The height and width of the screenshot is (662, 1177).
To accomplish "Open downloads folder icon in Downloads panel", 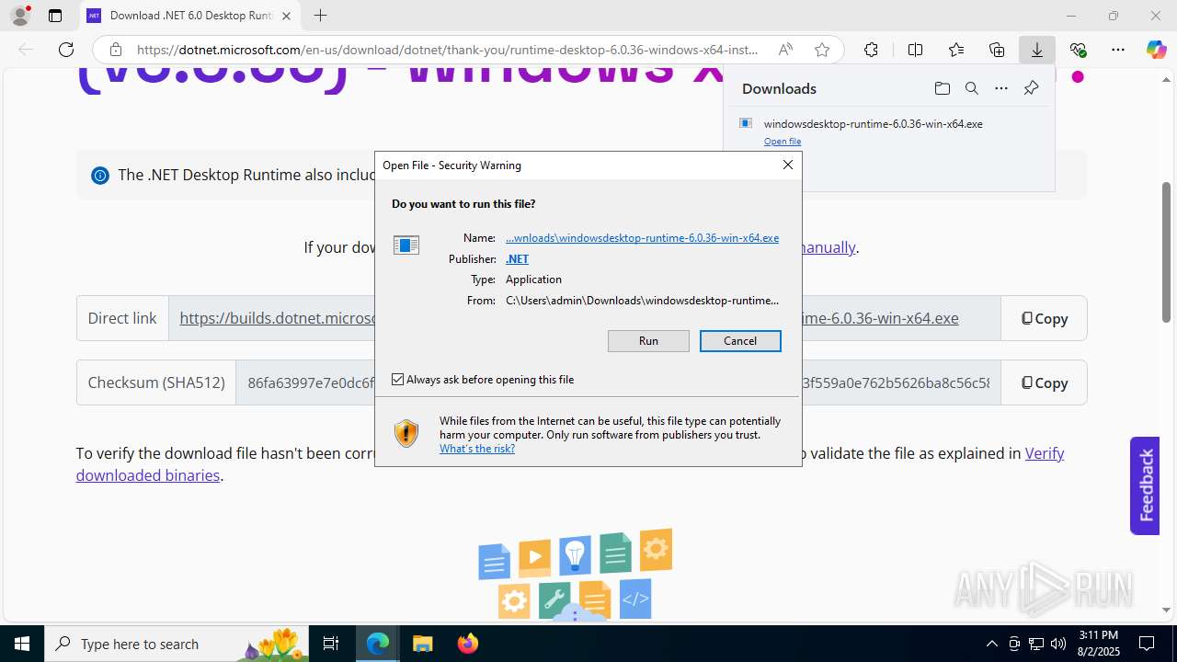I will click(x=942, y=88).
